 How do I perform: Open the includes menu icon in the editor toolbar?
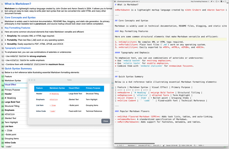(x=222, y=1)
